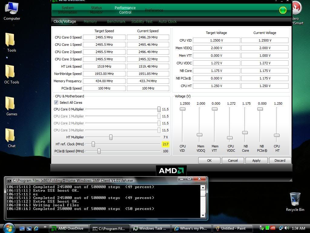Viewport: 310px width, 233px height.
Task: Open the Recycle Bin icon
Action: click(x=295, y=202)
